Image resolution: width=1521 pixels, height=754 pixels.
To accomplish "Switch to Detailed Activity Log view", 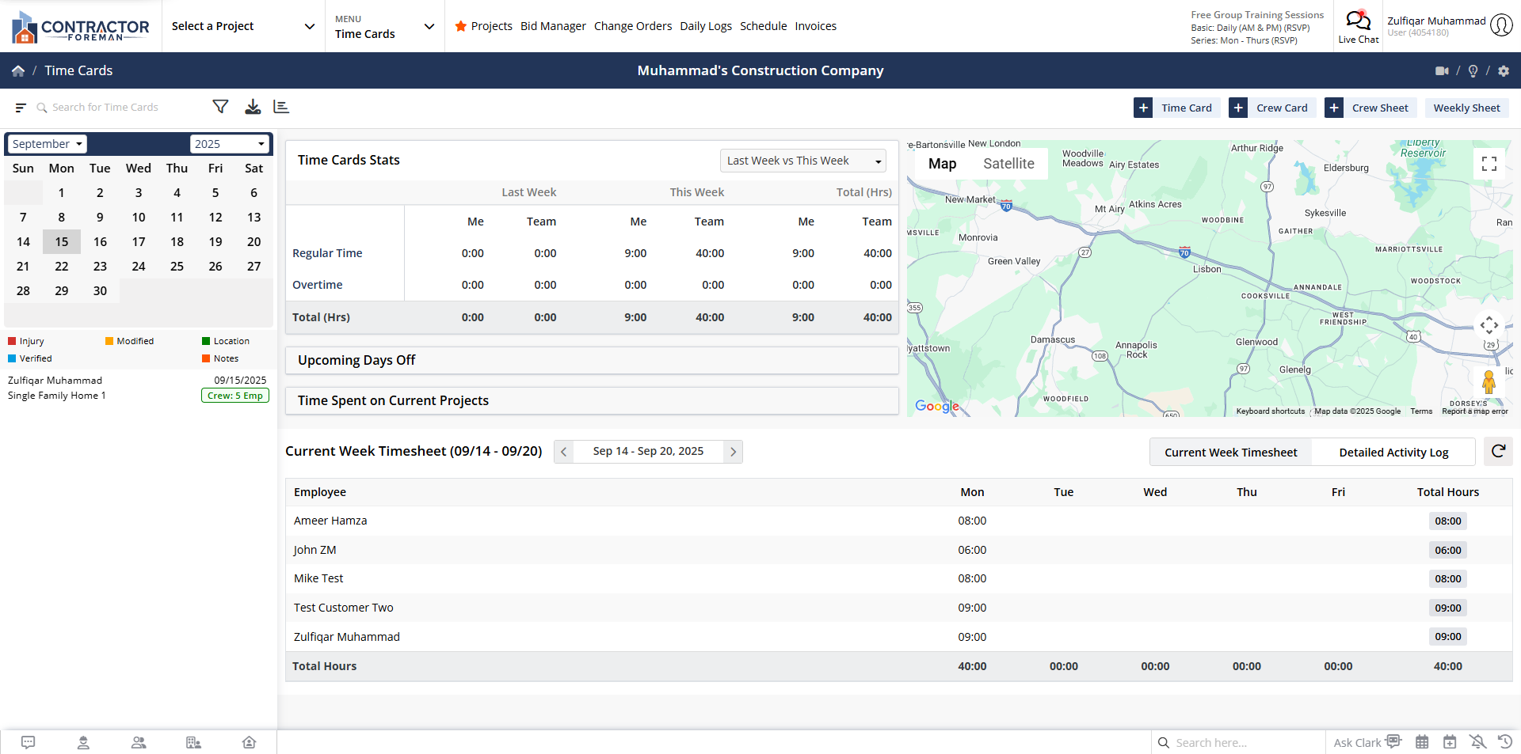I will click(x=1393, y=453).
